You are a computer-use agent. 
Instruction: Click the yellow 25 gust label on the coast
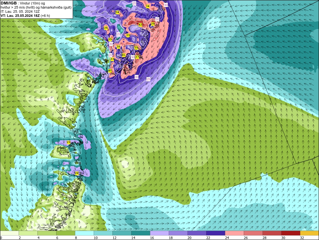[69, 142]
